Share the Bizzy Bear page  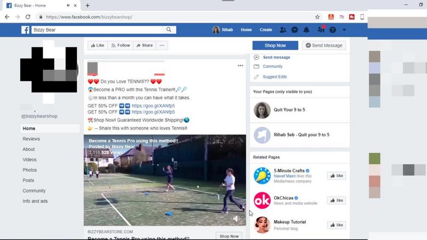[145, 45]
